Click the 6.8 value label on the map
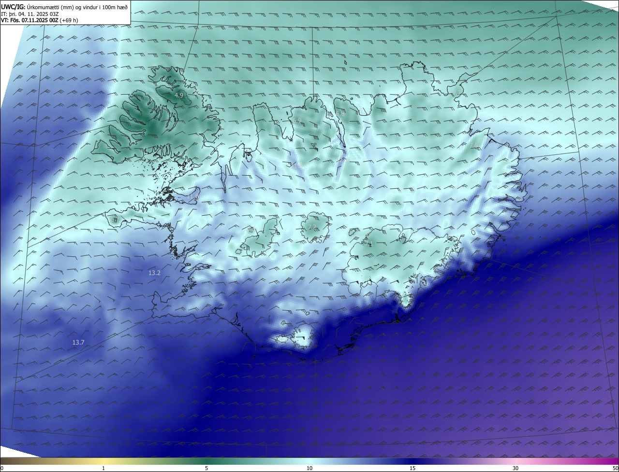Screen dimensions: 619x472 340,113
